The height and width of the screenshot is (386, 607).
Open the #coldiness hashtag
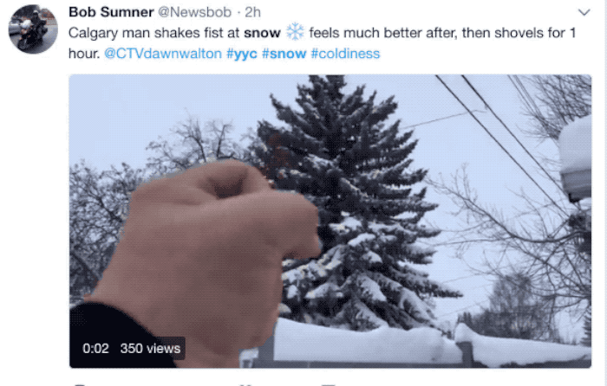[345, 54]
